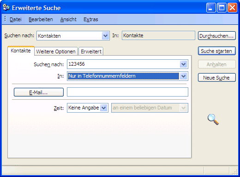Maximize the Erweiterte Suche window
The image size is (240, 177).
click(222, 7)
